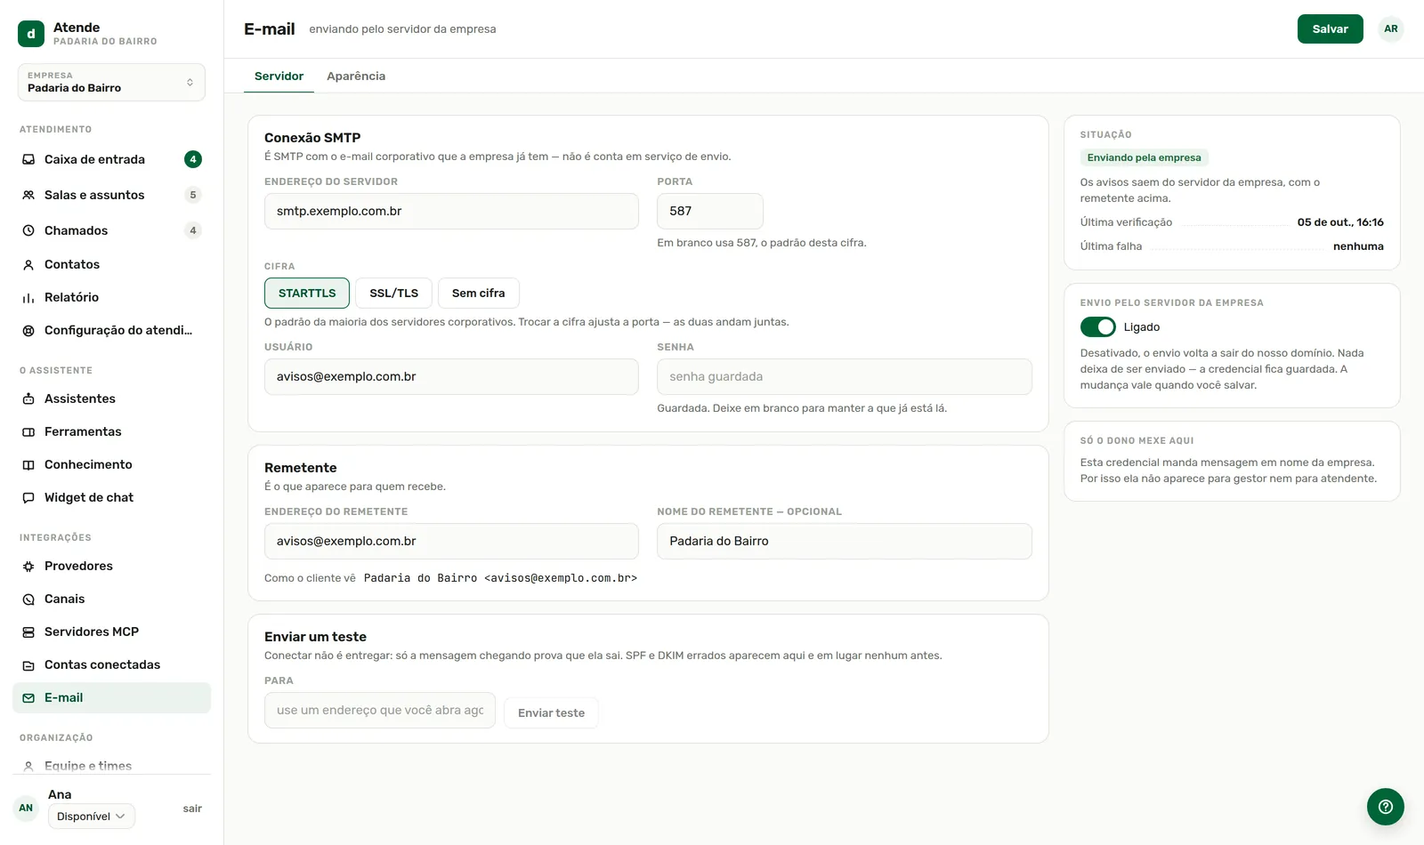
Task: Select the SSL/TLS cipher option
Action: point(394,294)
